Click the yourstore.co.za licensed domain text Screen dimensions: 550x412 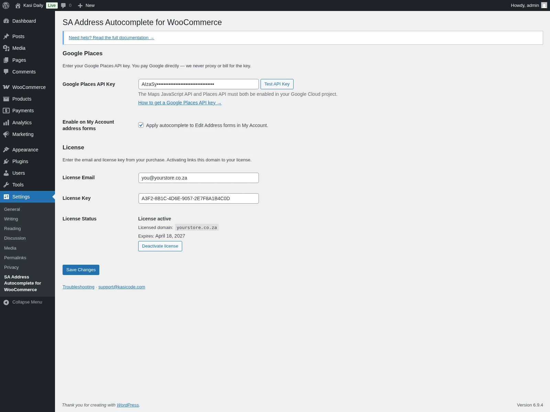[x=197, y=228]
